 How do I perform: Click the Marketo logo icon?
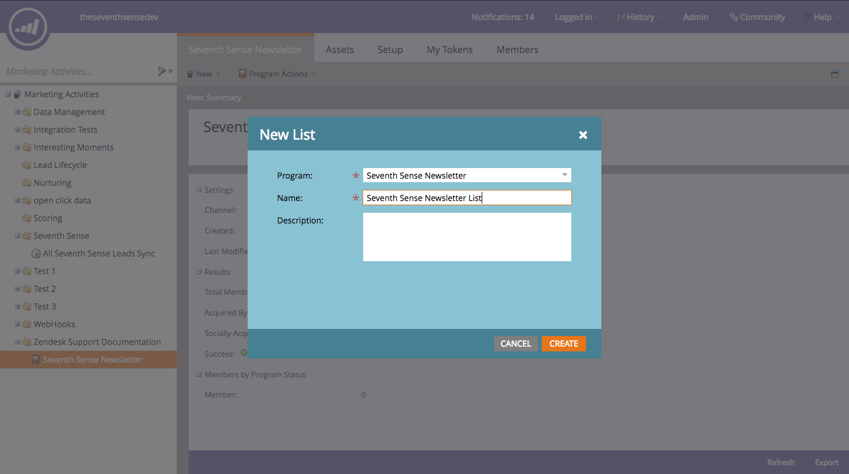[28, 27]
